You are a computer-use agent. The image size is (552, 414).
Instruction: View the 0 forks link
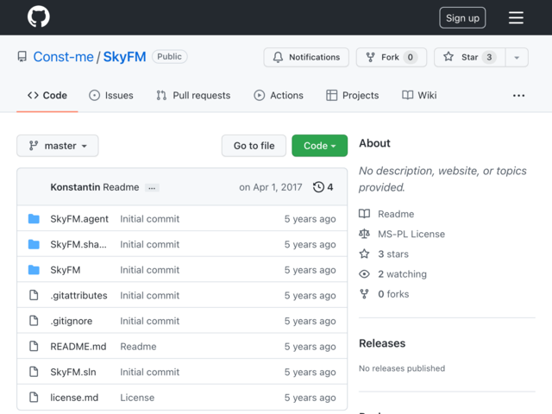tap(393, 294)
